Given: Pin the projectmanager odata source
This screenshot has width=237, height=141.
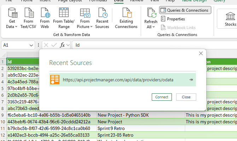Looking at the screenshot, I should coord(191,80).
